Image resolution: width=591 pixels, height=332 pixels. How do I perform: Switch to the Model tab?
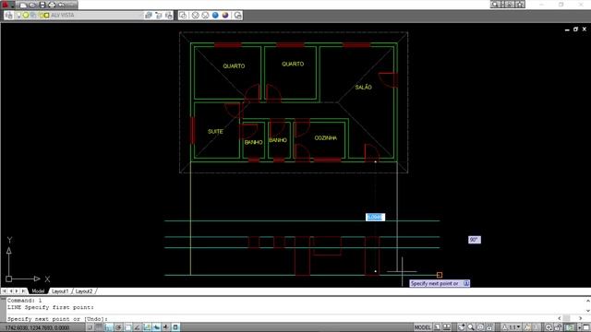[x=38, y=291]
